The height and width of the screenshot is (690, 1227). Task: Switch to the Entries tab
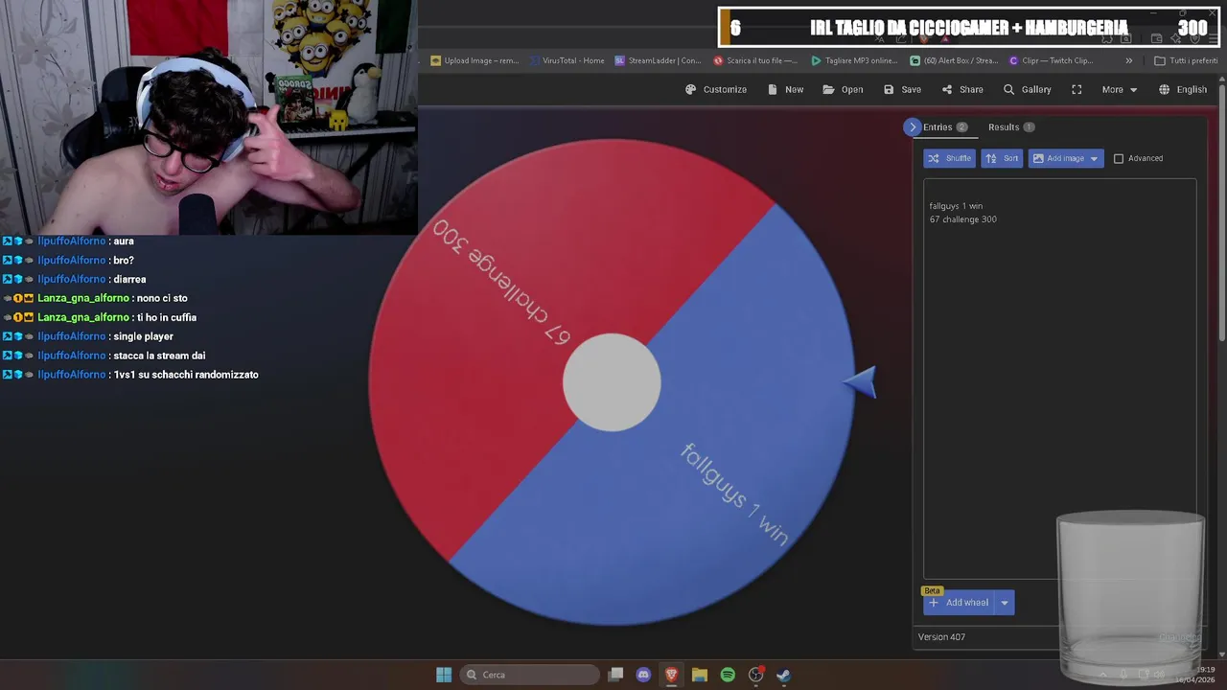tap(945, 126)
